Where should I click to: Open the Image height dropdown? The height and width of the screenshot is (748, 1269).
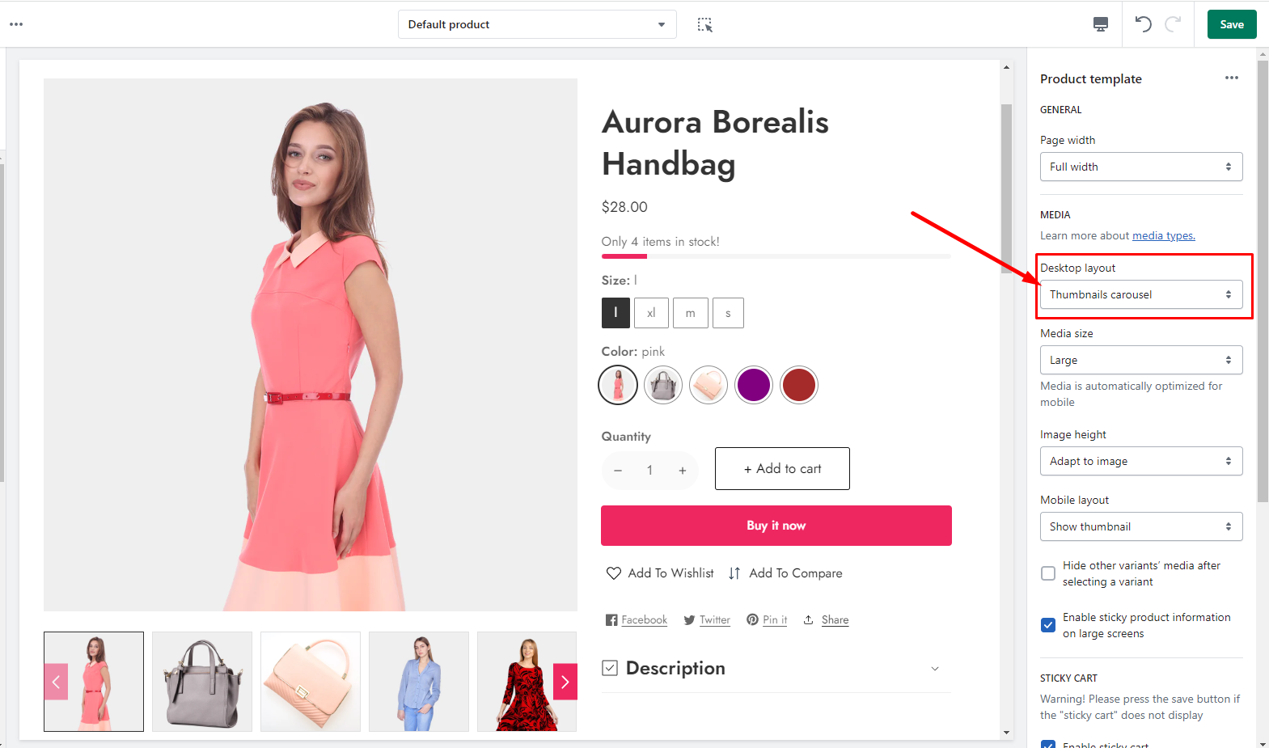pos(1140,461)
